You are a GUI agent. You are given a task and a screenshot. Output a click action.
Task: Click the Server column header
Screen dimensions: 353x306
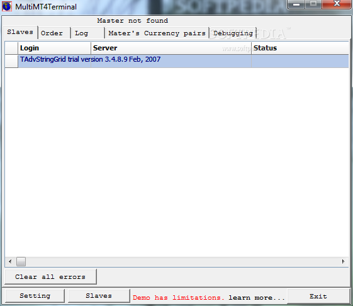point(171,48)
